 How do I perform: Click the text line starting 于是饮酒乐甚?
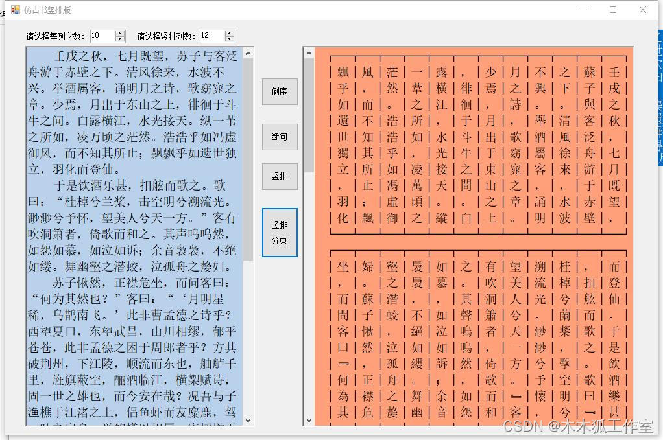tap(139, 185)
